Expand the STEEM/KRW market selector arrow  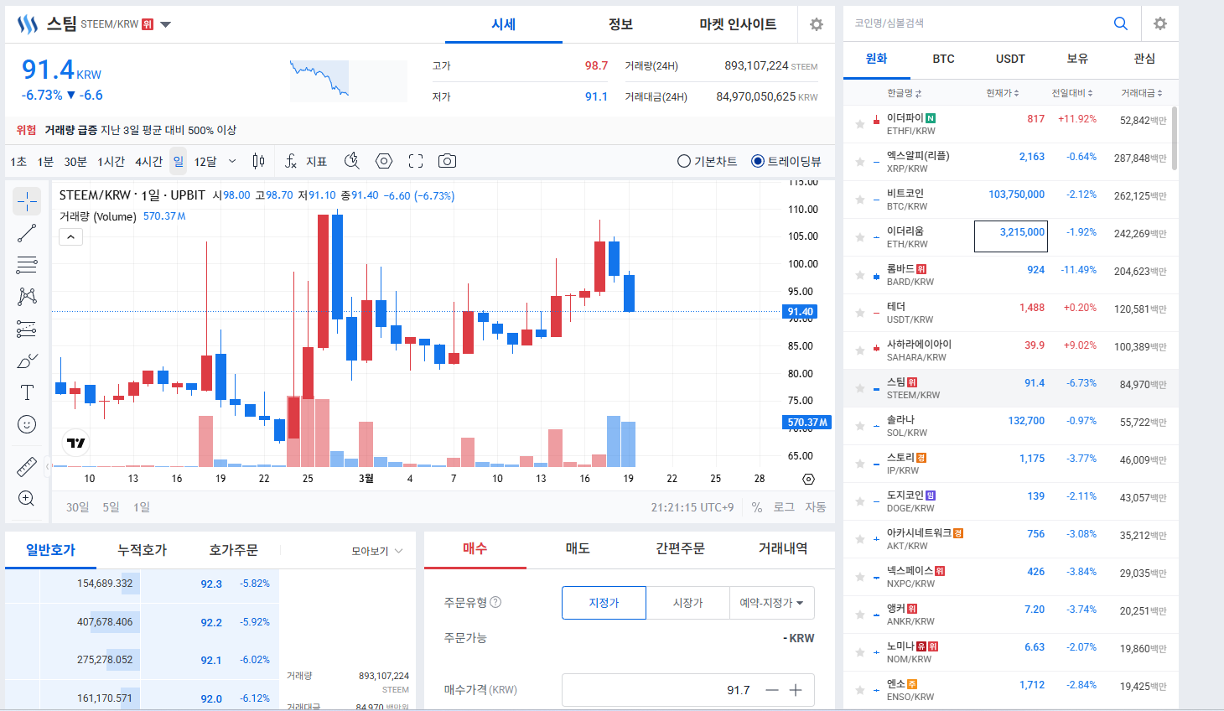click(166, 24)
